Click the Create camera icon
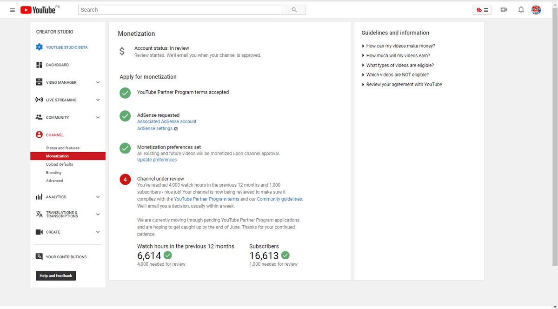 point(39,232)
